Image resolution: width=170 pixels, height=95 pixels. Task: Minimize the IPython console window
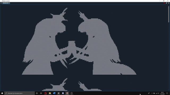click(160, 1)
